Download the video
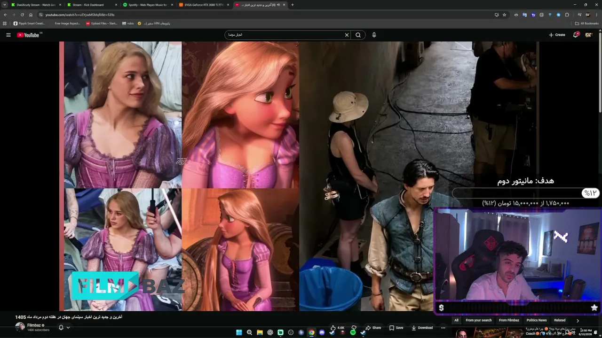 (422, 328)
